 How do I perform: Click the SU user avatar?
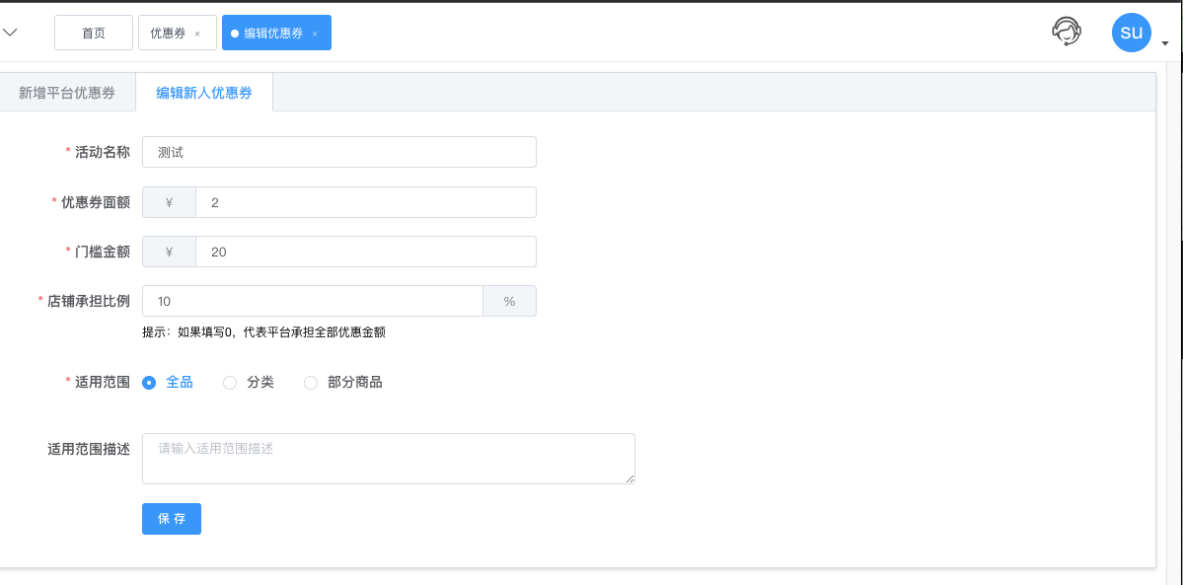click(1132, 33)
